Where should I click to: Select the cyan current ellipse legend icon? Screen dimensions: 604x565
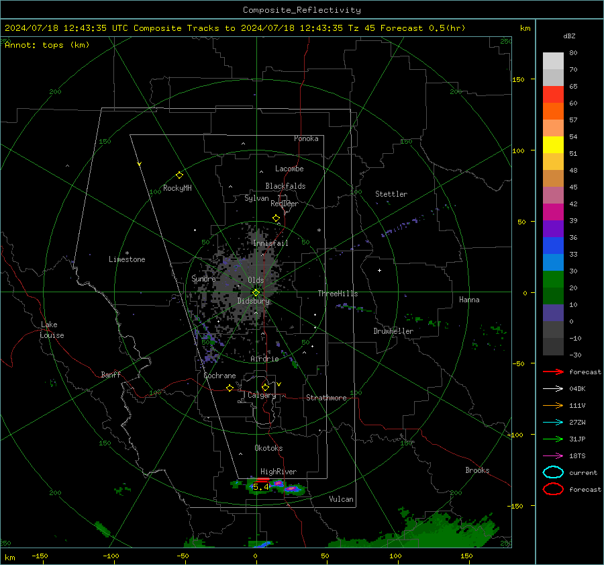point(553,472)
